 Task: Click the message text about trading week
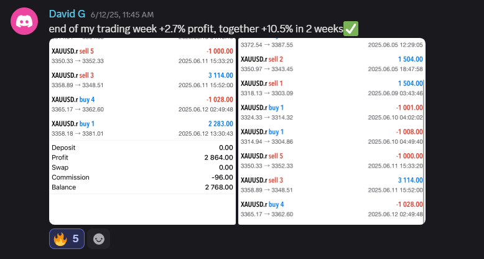pyautogui.click(x=196, y=29)
